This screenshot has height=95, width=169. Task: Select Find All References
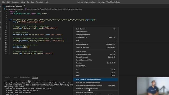pos(96,45)
